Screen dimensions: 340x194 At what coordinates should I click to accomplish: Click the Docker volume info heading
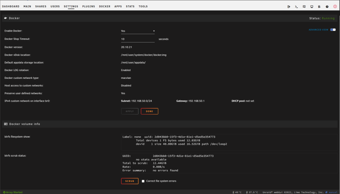25,124
